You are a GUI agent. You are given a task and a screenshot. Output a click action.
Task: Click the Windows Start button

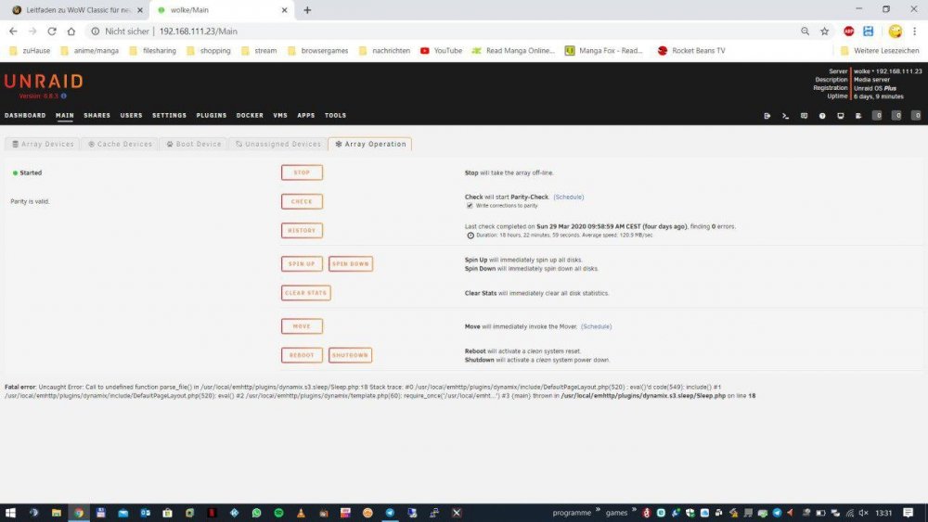tap(10, 513)
